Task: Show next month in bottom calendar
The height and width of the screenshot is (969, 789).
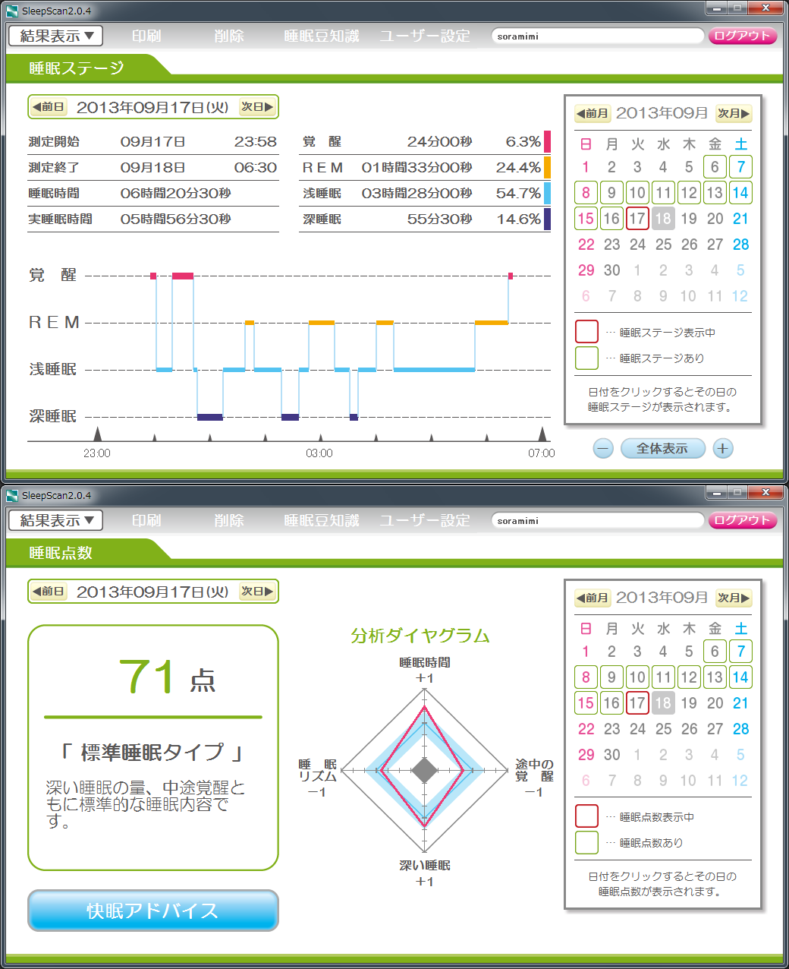Action: click(x=734, y=598)
